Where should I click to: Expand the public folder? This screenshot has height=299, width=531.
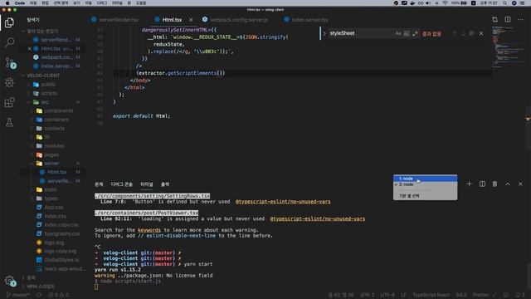coord(48,85)
